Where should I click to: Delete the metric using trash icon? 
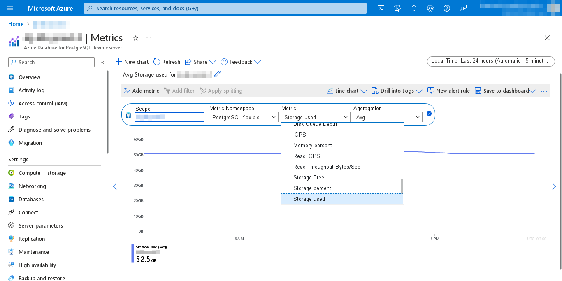(x=128, y=115)
